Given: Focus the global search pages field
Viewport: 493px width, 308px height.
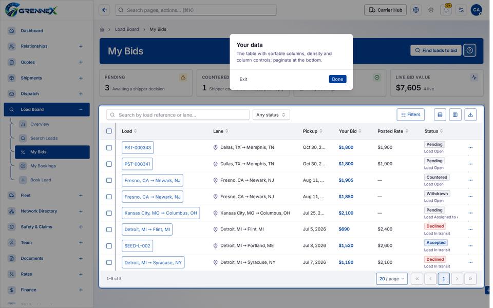Looking at the screenshot, I should 196,10.
